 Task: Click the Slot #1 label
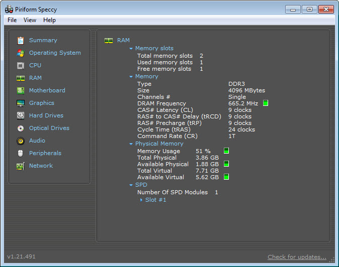pos(156,200)
